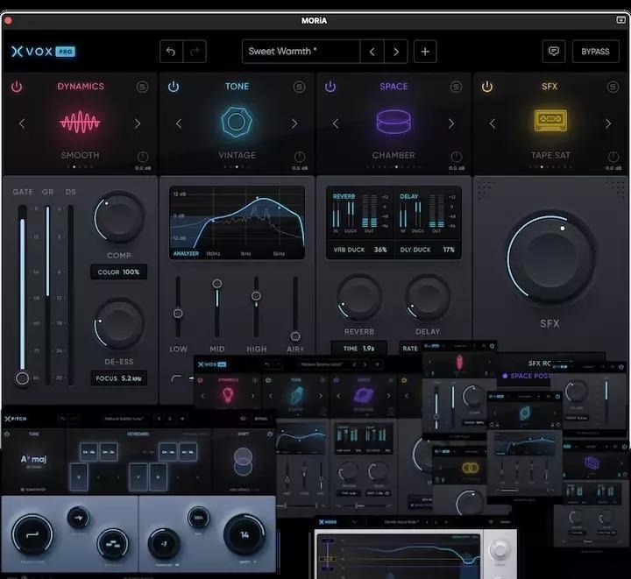
Task: Click the Ab maj key display in Pitch window
Action: tap(33, 459)
